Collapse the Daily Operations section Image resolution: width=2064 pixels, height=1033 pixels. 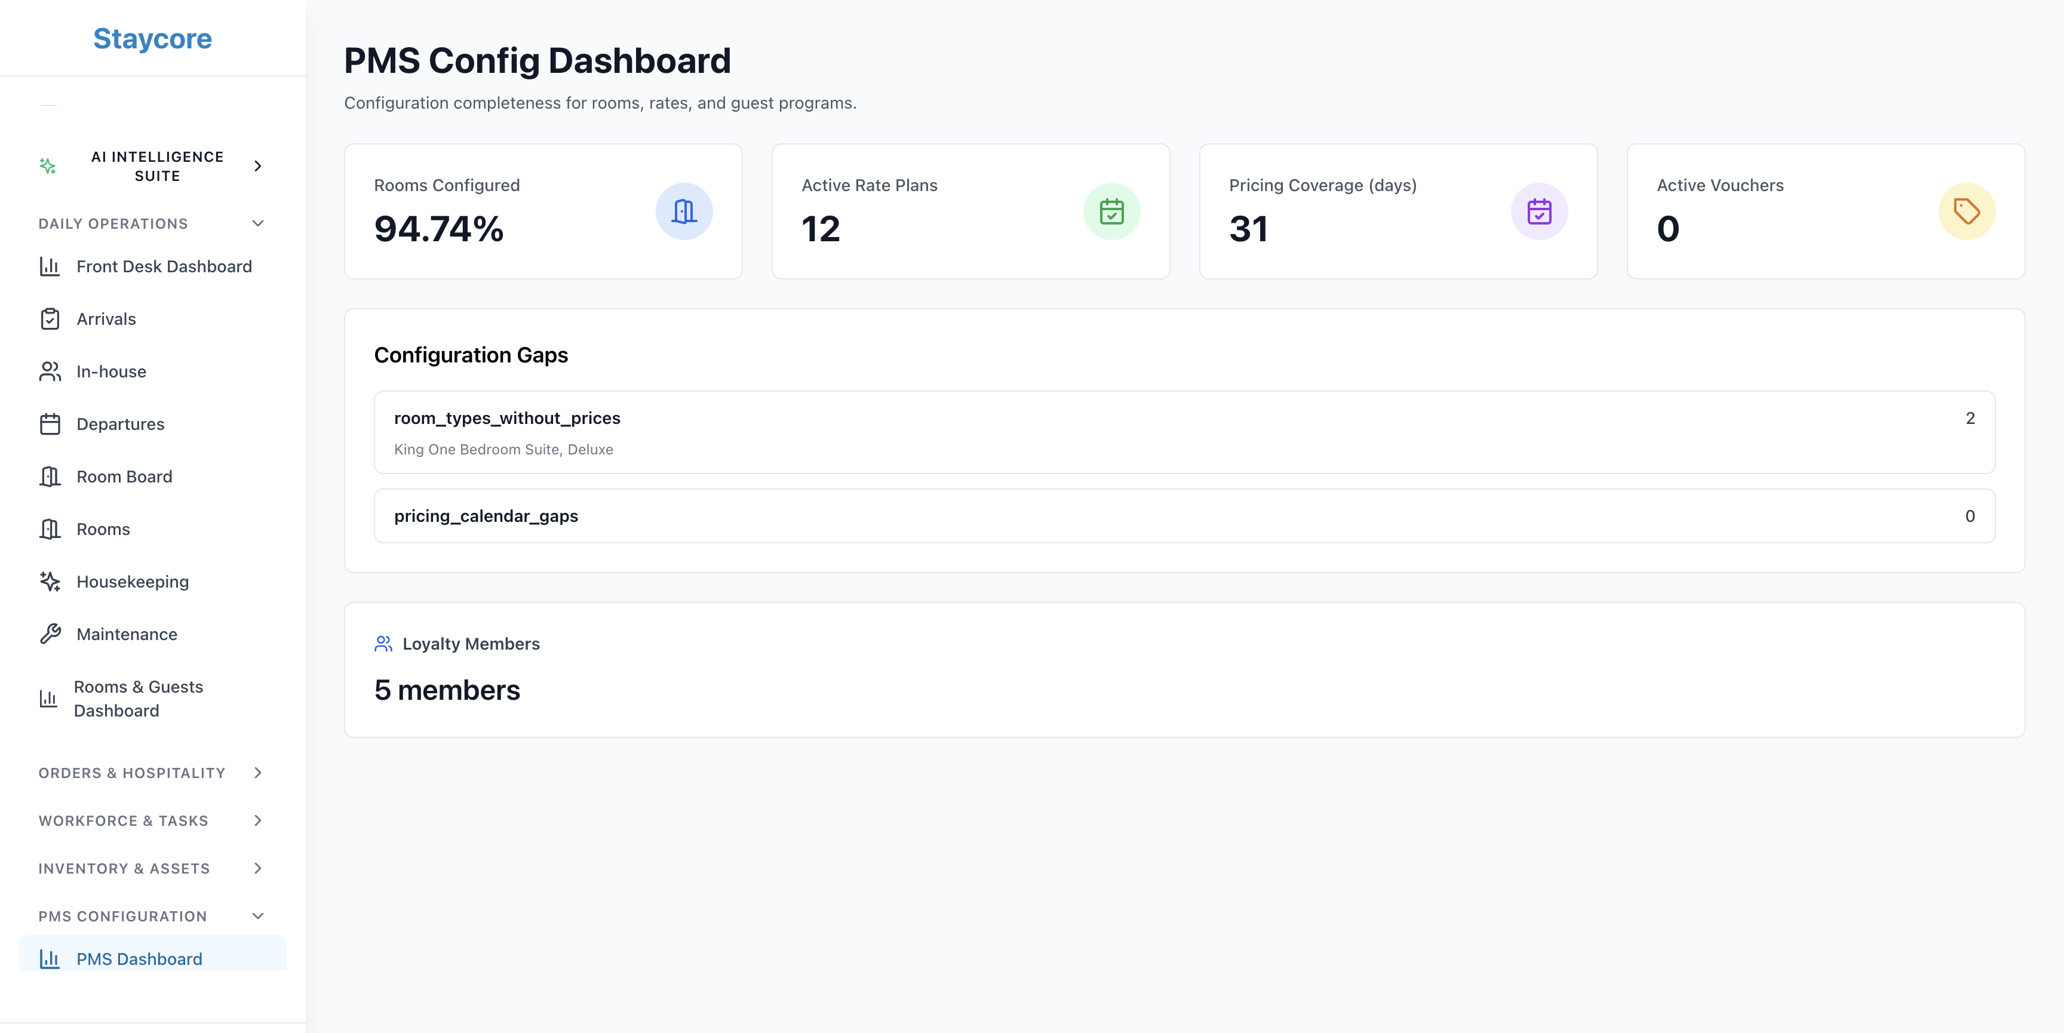(x=257, y=223)
